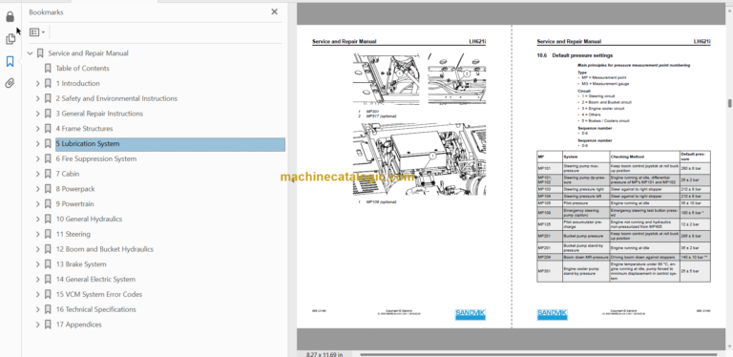The width and height of the screenshot is (733, 357).
Task: Expand the 7 Cabin bookmark
Action: (x=38, y=174)
